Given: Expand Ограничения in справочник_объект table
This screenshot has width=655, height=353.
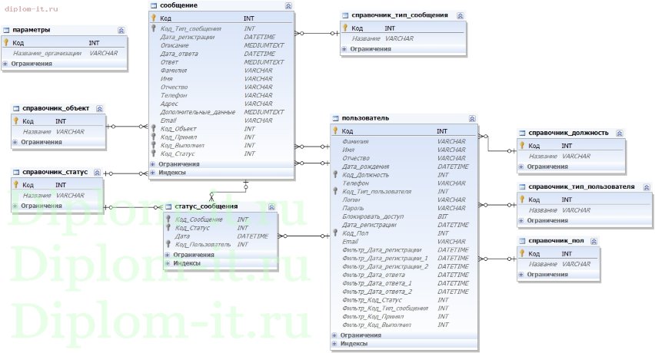Looking at the screenshot, I should (15, 142).
